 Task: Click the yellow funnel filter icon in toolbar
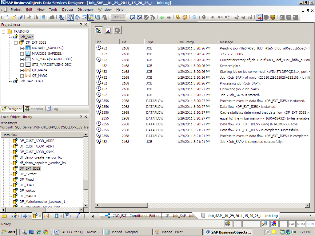click(273, 17)
